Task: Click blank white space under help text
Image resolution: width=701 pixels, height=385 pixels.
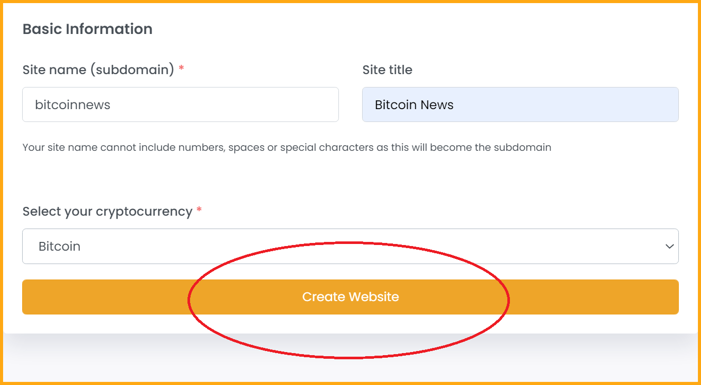Action: pos(350,178)
